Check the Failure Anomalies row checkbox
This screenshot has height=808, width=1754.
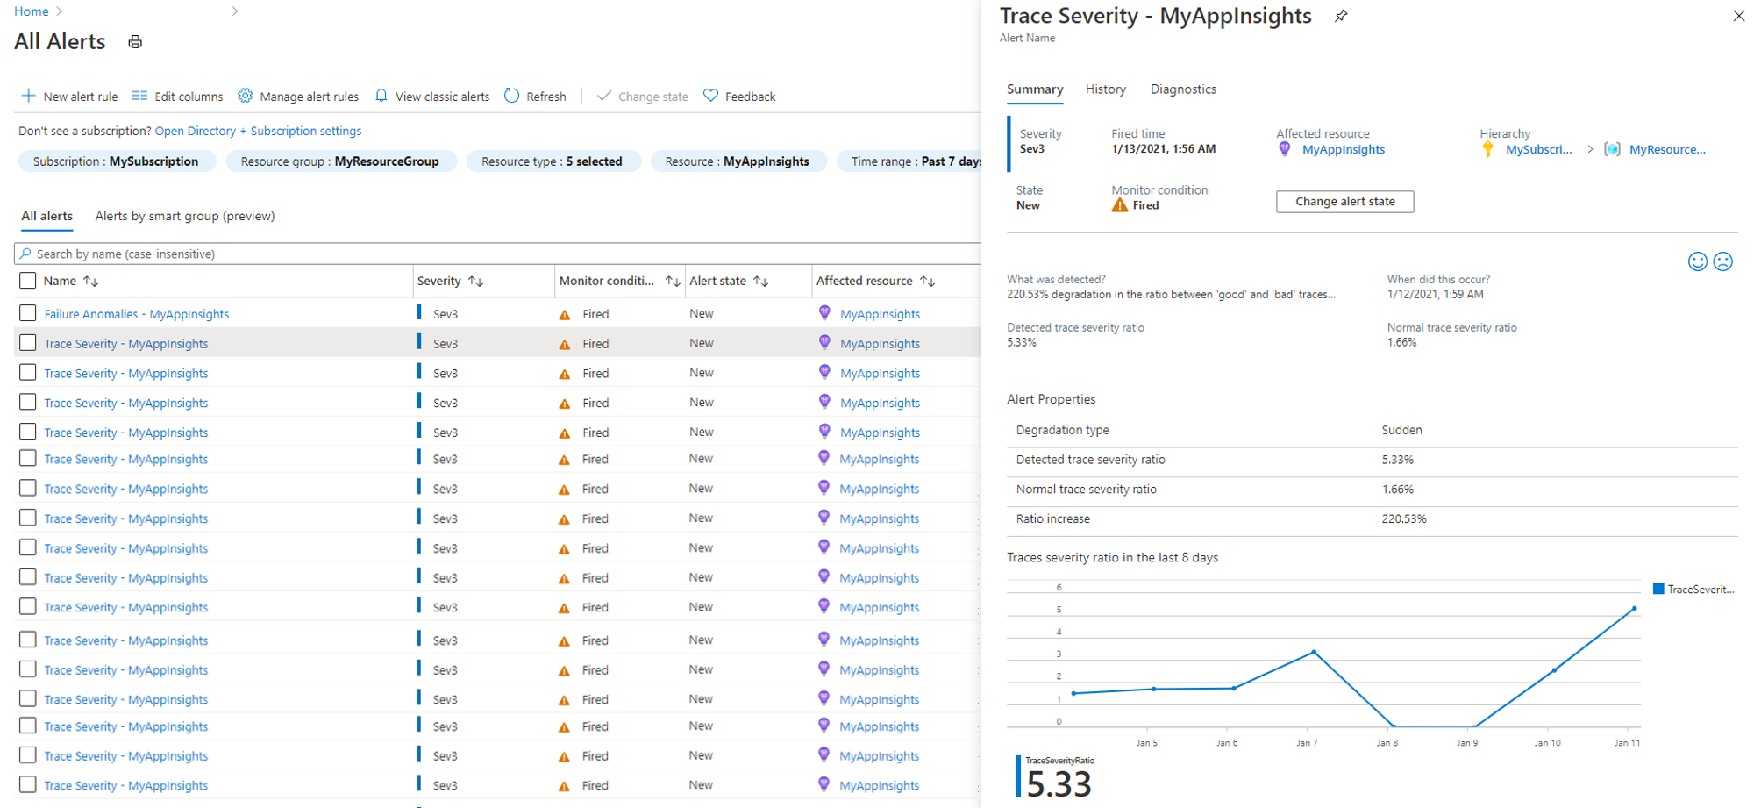click(28, 313)
